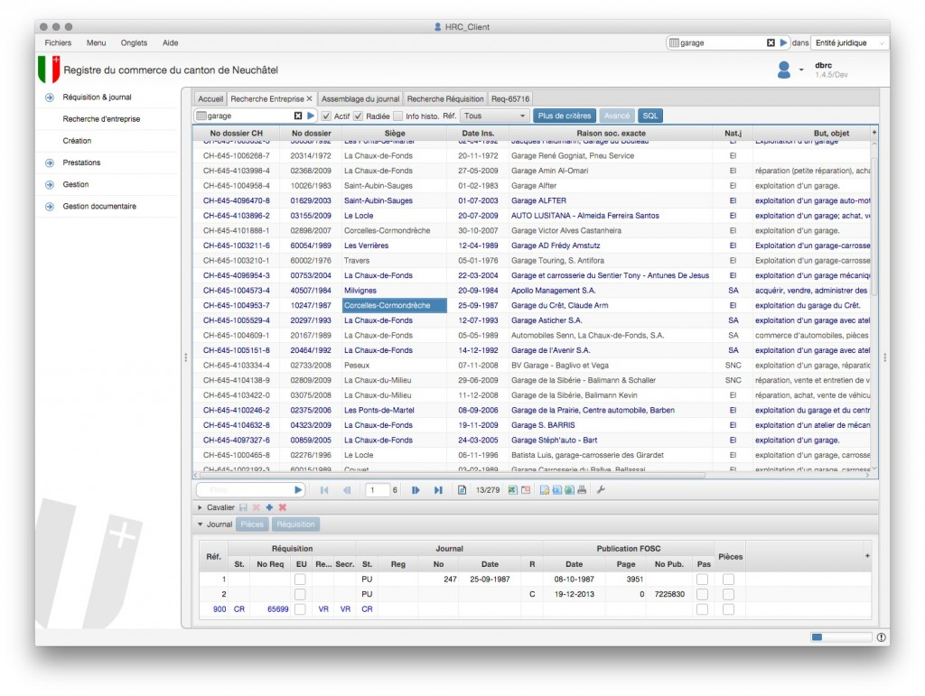
Task: Open the Entité juridique dropdown
Action: [849, 43]
